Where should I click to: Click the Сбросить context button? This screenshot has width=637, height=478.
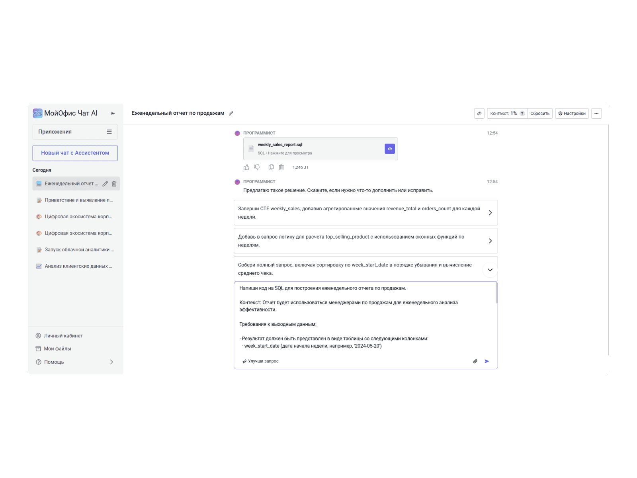point(539,114)
